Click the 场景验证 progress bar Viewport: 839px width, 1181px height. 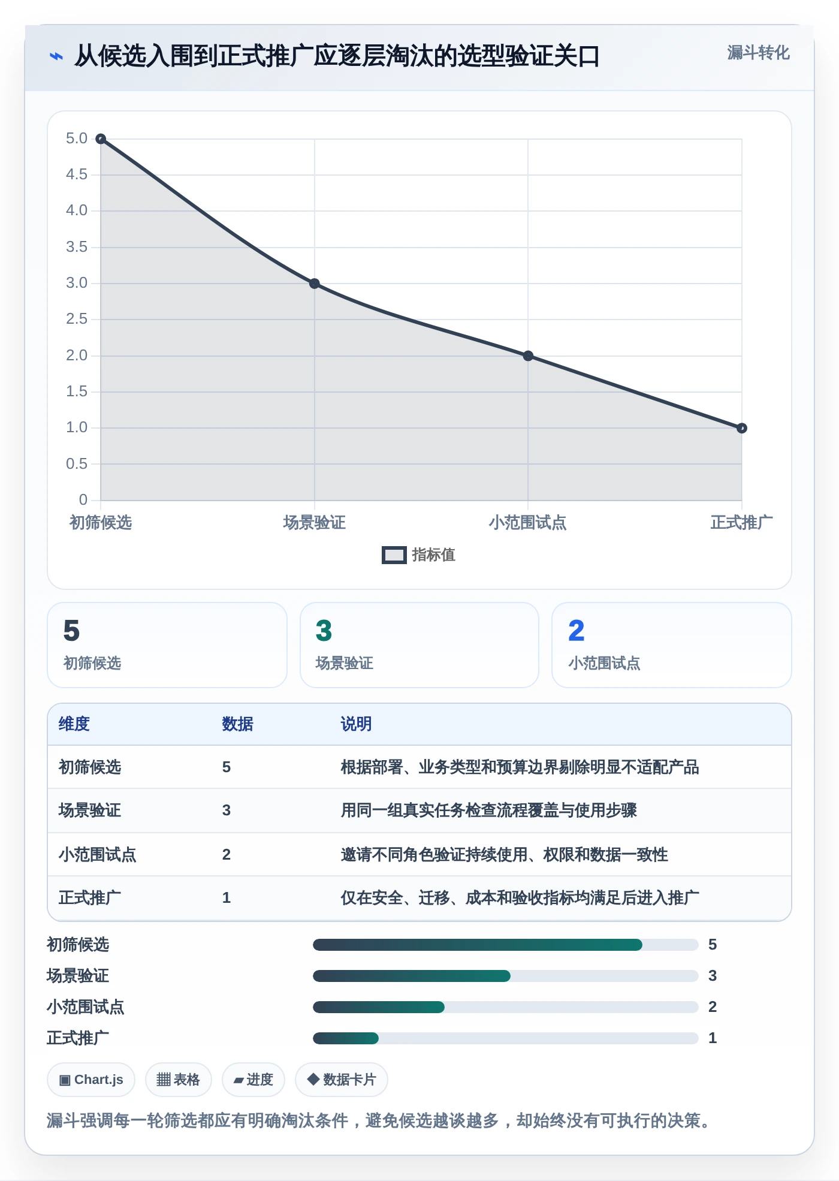click(505, 976)
